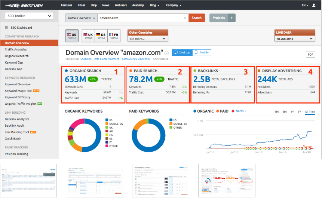Screen dimensions: 322x200
Task: Select 1Y chart time range
Action: pos(292,112)
